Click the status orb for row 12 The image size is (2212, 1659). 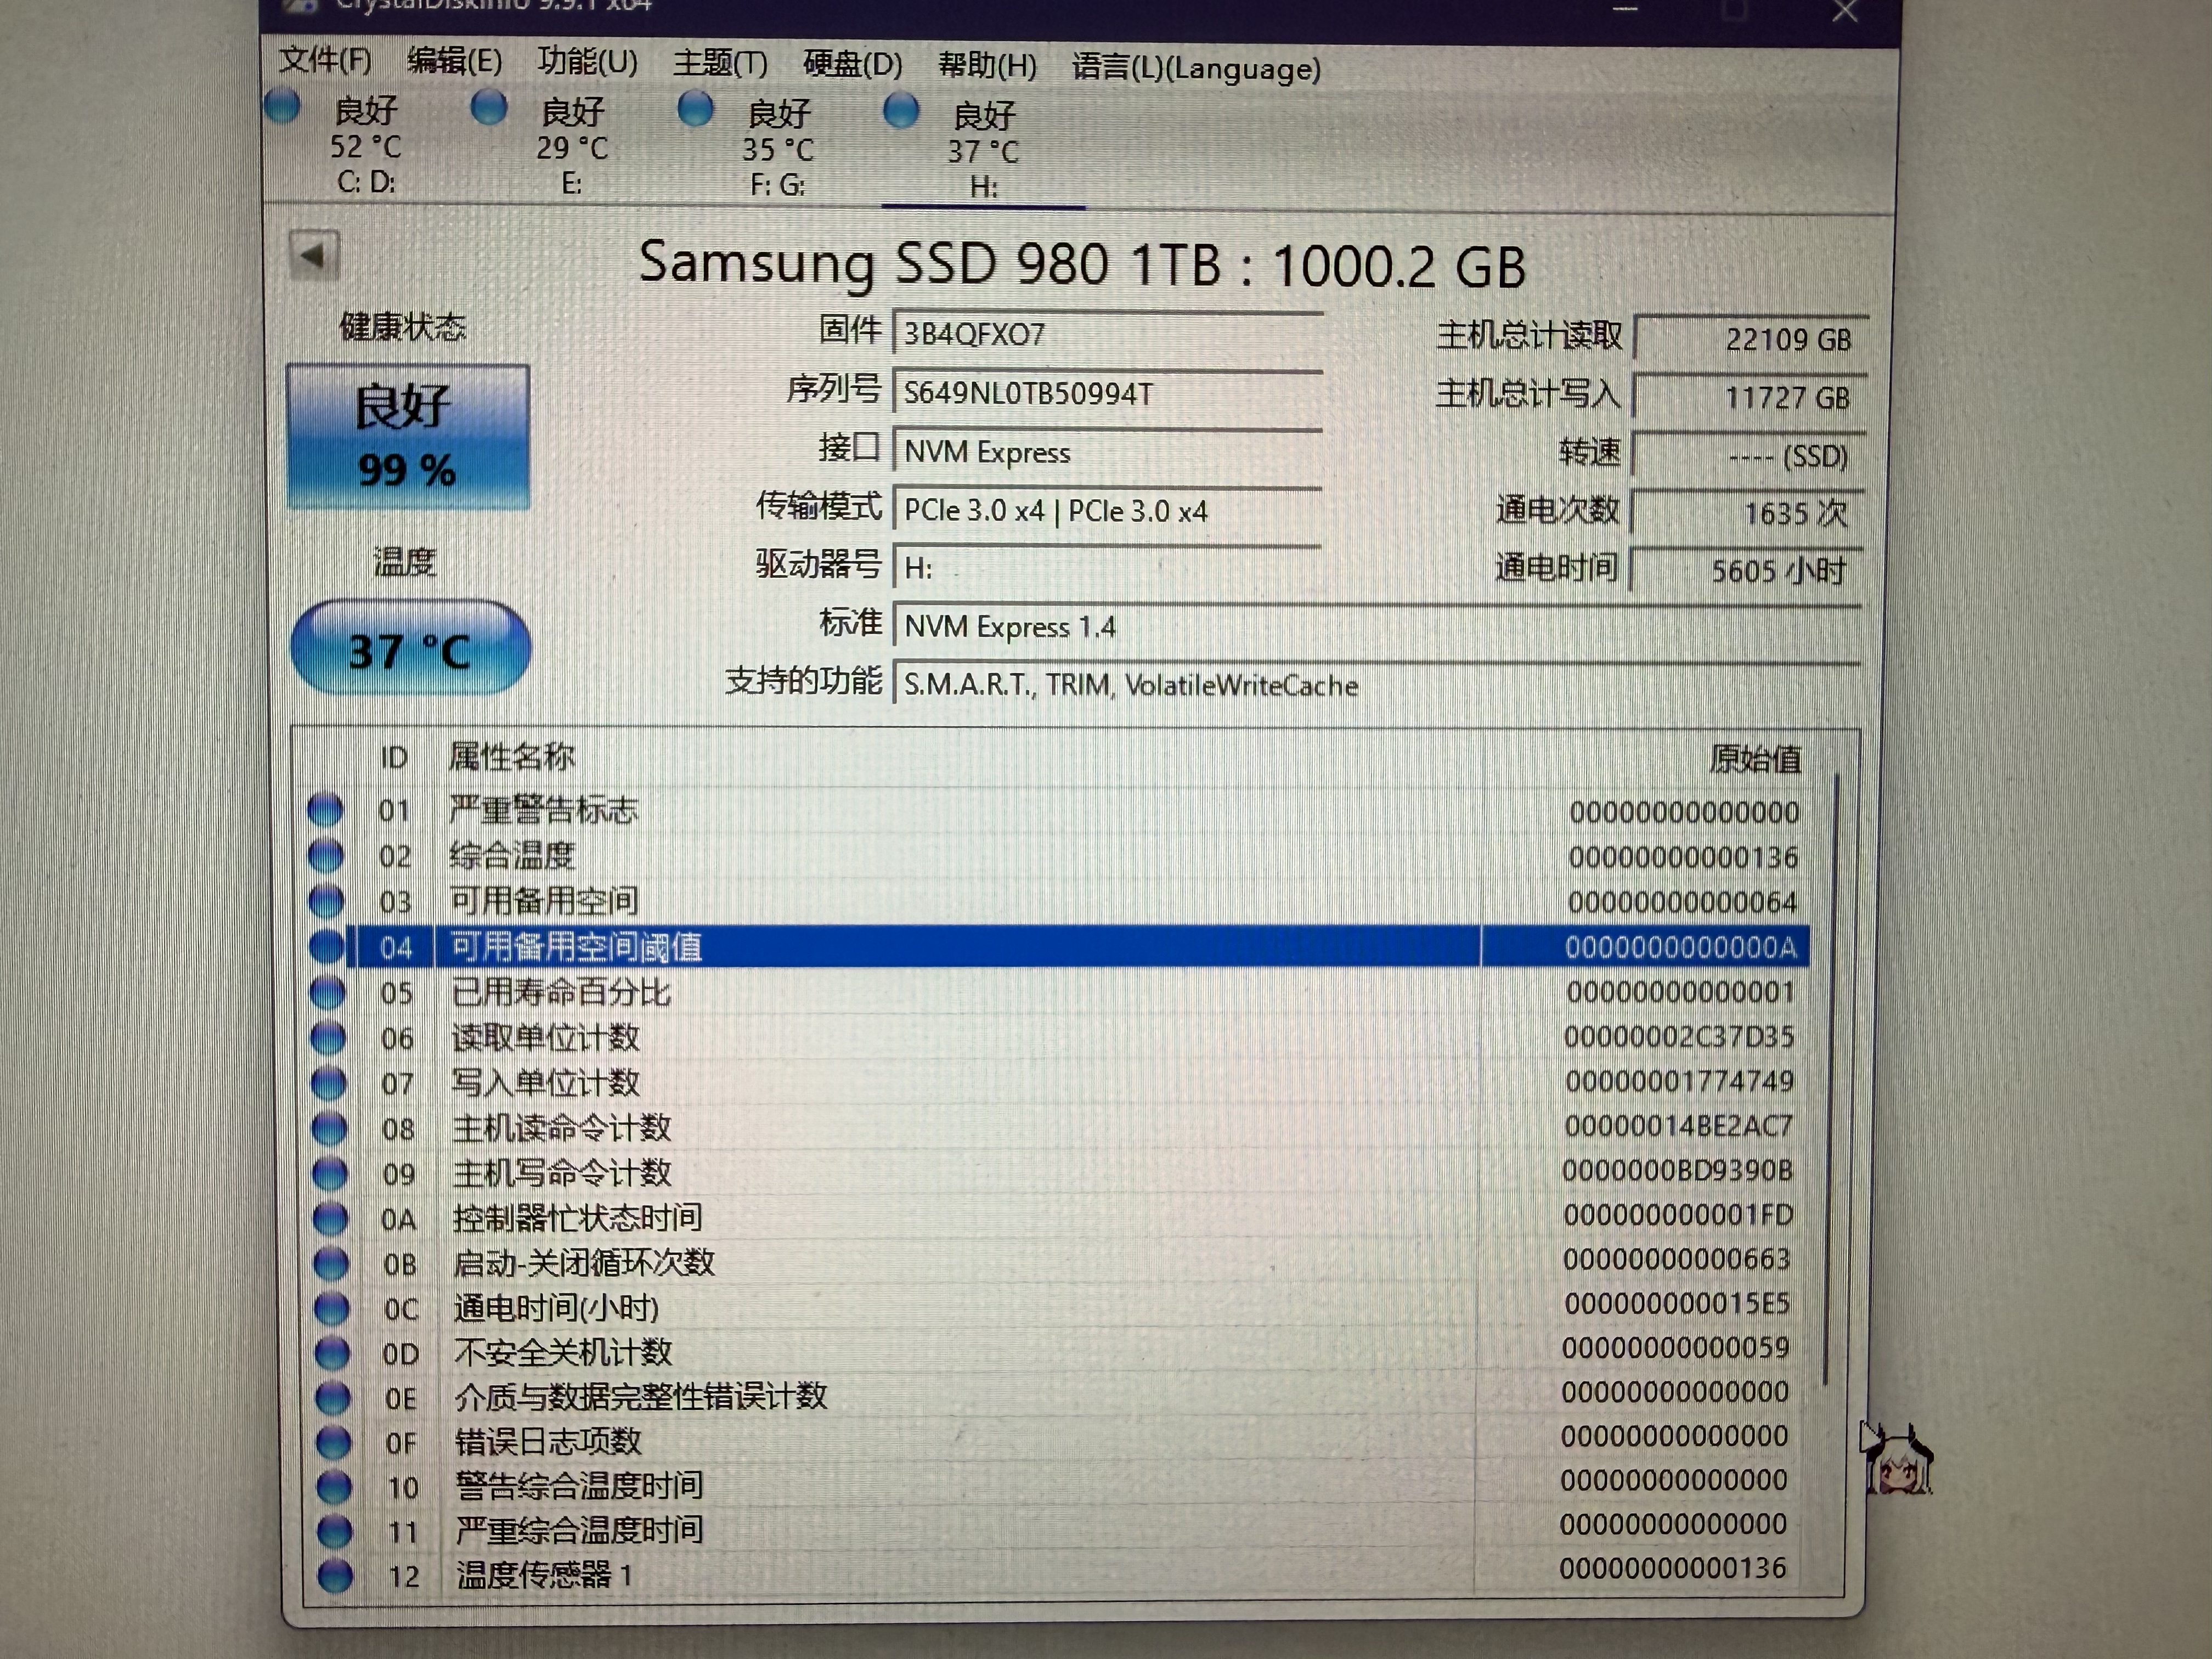pos(335,1575)
